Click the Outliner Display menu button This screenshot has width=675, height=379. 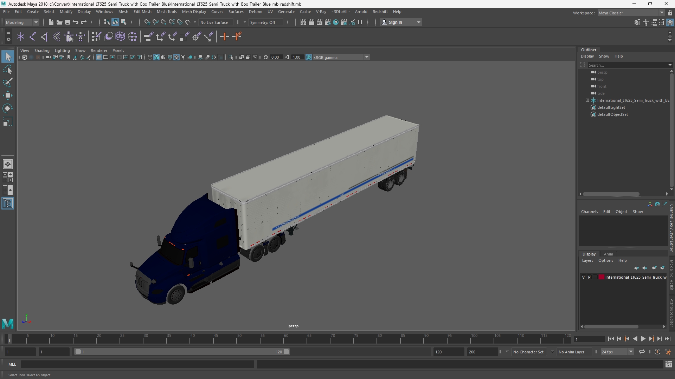tap(587, 56)
